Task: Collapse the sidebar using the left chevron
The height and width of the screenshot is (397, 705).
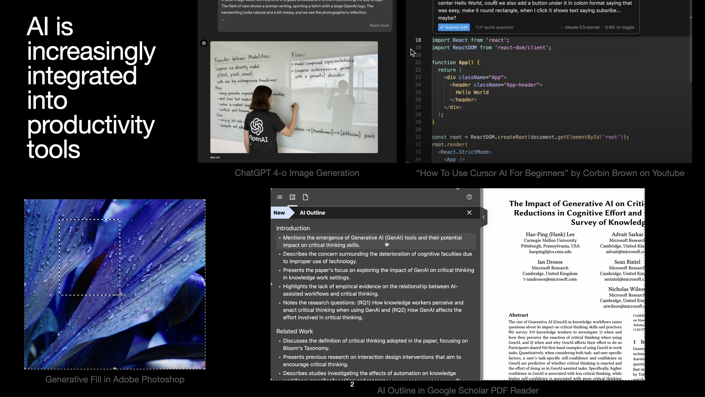Action: point(484,217)
